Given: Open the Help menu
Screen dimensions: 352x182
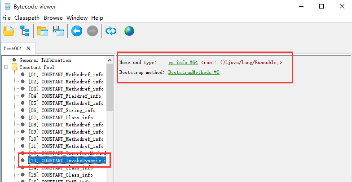Looking at the screenshot, I should point(97,18).
